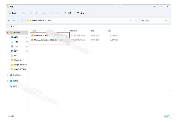Go forward with the right arrow
Image resolution: width=183 pixels, height=124 pixels.
click(14, 20)
